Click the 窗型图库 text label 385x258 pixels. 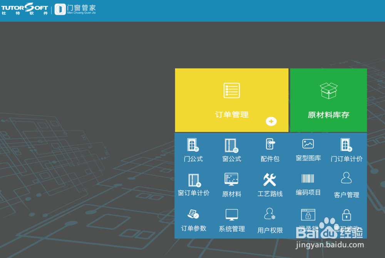coord(308,158)
